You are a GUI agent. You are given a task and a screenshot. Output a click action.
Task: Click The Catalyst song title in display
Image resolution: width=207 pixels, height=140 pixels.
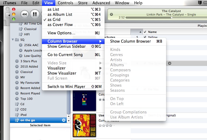point(171,11)
